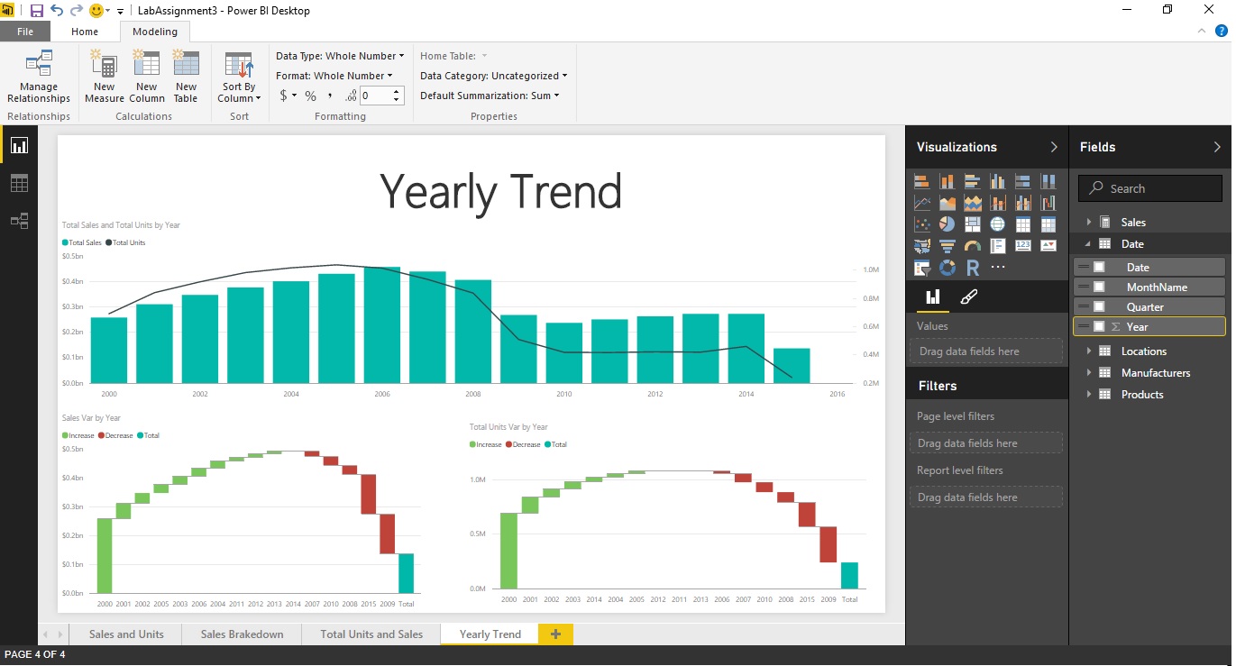The width and height of the screenshot is (1236, 666).
Task: Check the Year field checkbox
Action: (x=1099, y=326)
